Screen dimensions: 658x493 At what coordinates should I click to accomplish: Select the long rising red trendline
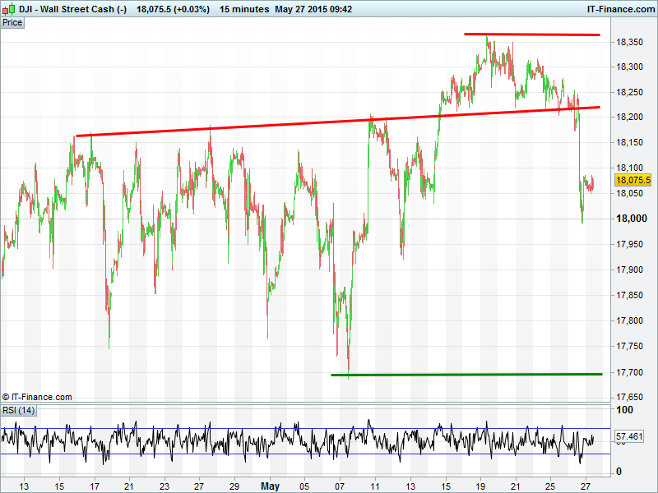coord(329,122)
